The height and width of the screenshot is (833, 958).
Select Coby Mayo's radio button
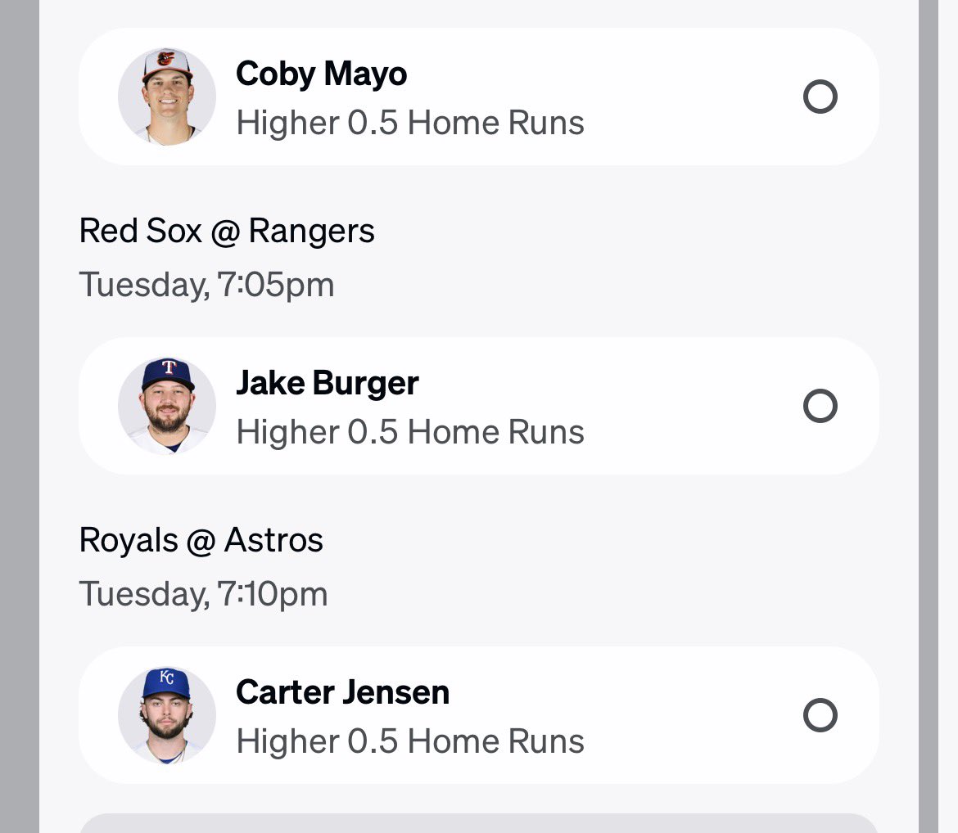tap(820, 97)
